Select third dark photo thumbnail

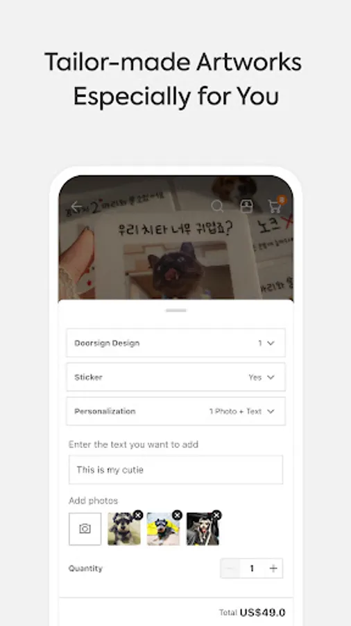[203, 529]
